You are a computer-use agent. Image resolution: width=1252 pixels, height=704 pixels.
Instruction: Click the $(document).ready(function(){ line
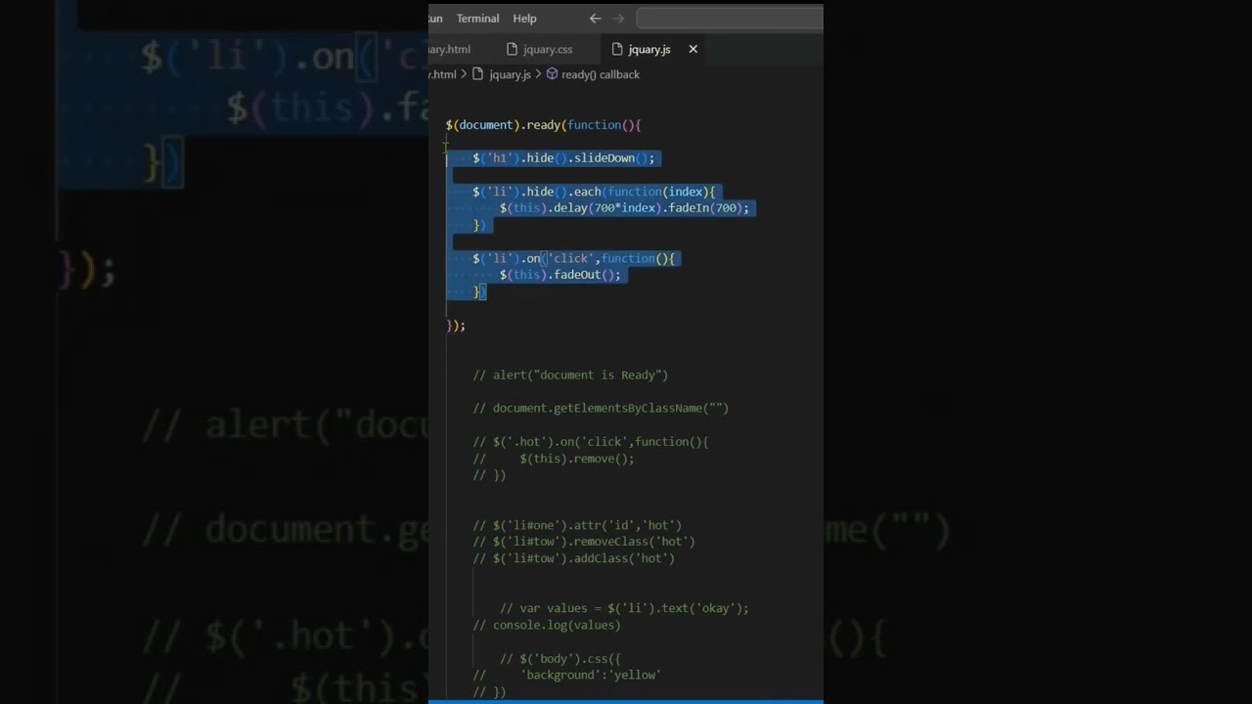coord(543,125)
